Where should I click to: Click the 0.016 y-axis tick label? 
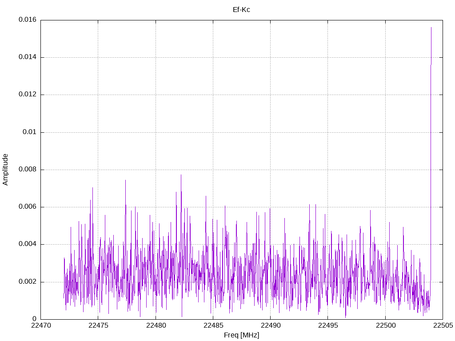click(x=27, y=20)
